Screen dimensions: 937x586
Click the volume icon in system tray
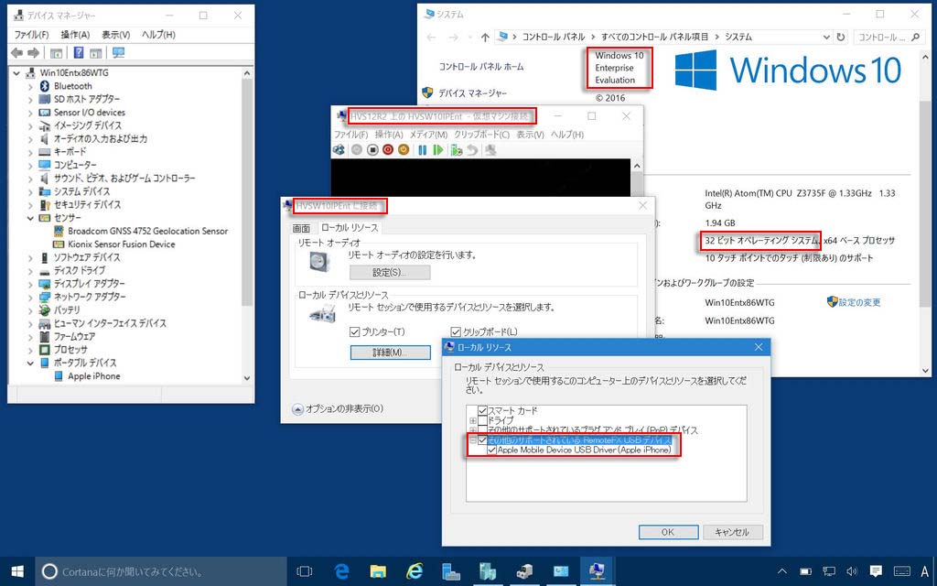click(x=852, y=571)
